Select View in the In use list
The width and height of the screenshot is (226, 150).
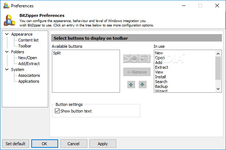[185, 72]
